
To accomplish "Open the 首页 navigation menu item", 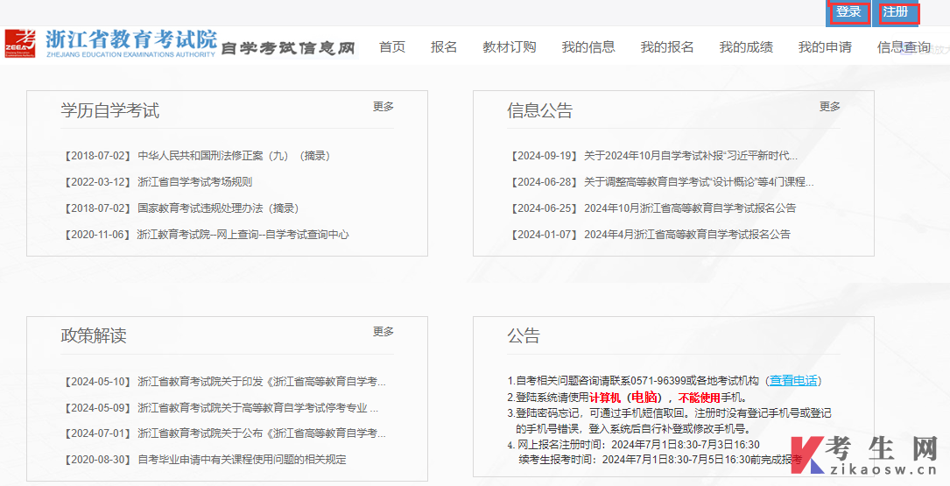I will pos(392,47).
